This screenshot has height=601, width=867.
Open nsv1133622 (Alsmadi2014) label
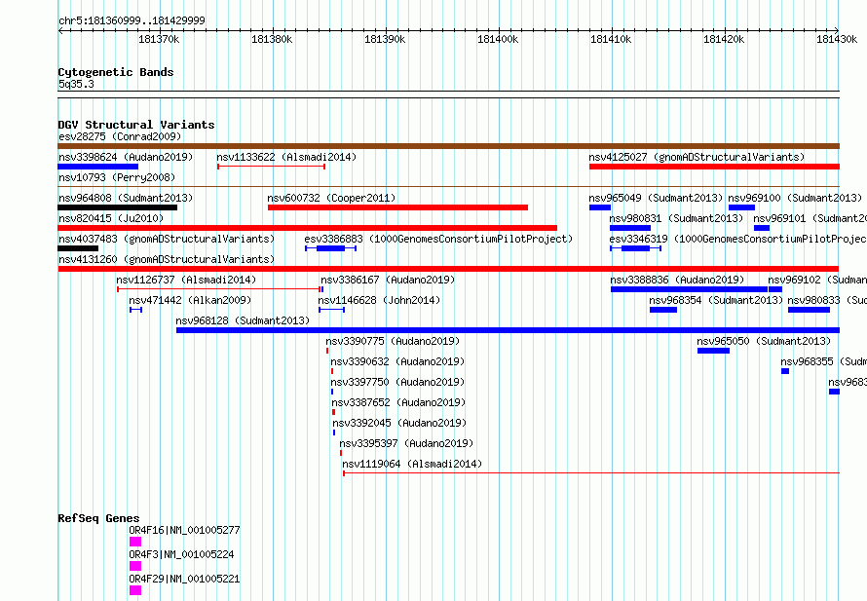click(286, 157)
